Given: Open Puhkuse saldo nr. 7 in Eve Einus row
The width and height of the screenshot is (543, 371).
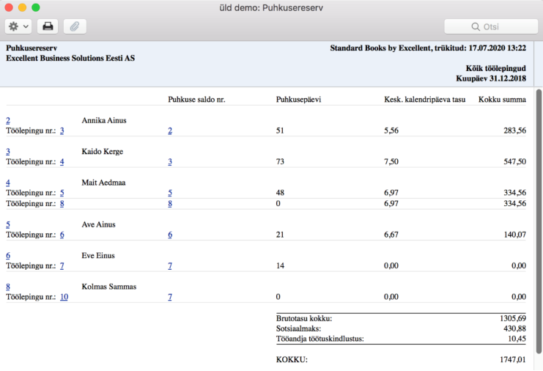Looking at the screenshot, I should [x=170, y=266].
